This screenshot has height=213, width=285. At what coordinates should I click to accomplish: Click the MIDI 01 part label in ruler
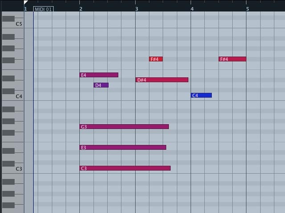[44, 9]
